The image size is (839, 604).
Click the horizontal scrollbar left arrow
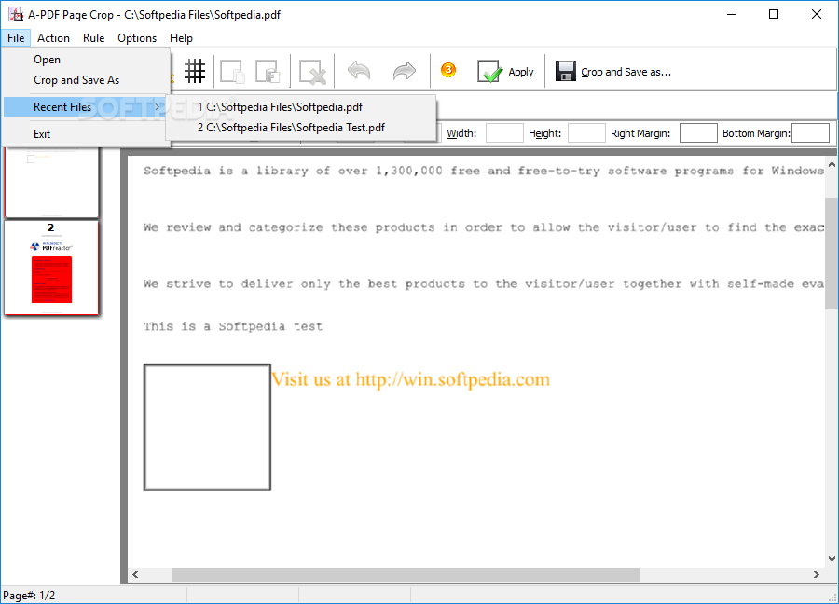(x=135, y=574)
